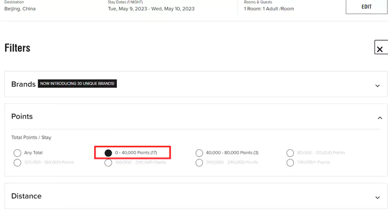Screen dimensions: 388x212
Task: Expand the Brands filter section
Action: click(377, 85)
